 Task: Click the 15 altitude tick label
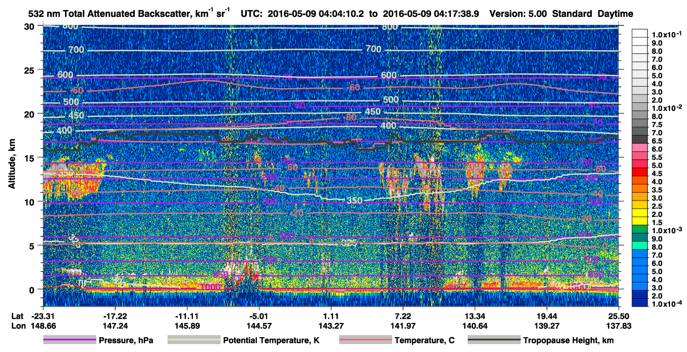tap(30, 158)
